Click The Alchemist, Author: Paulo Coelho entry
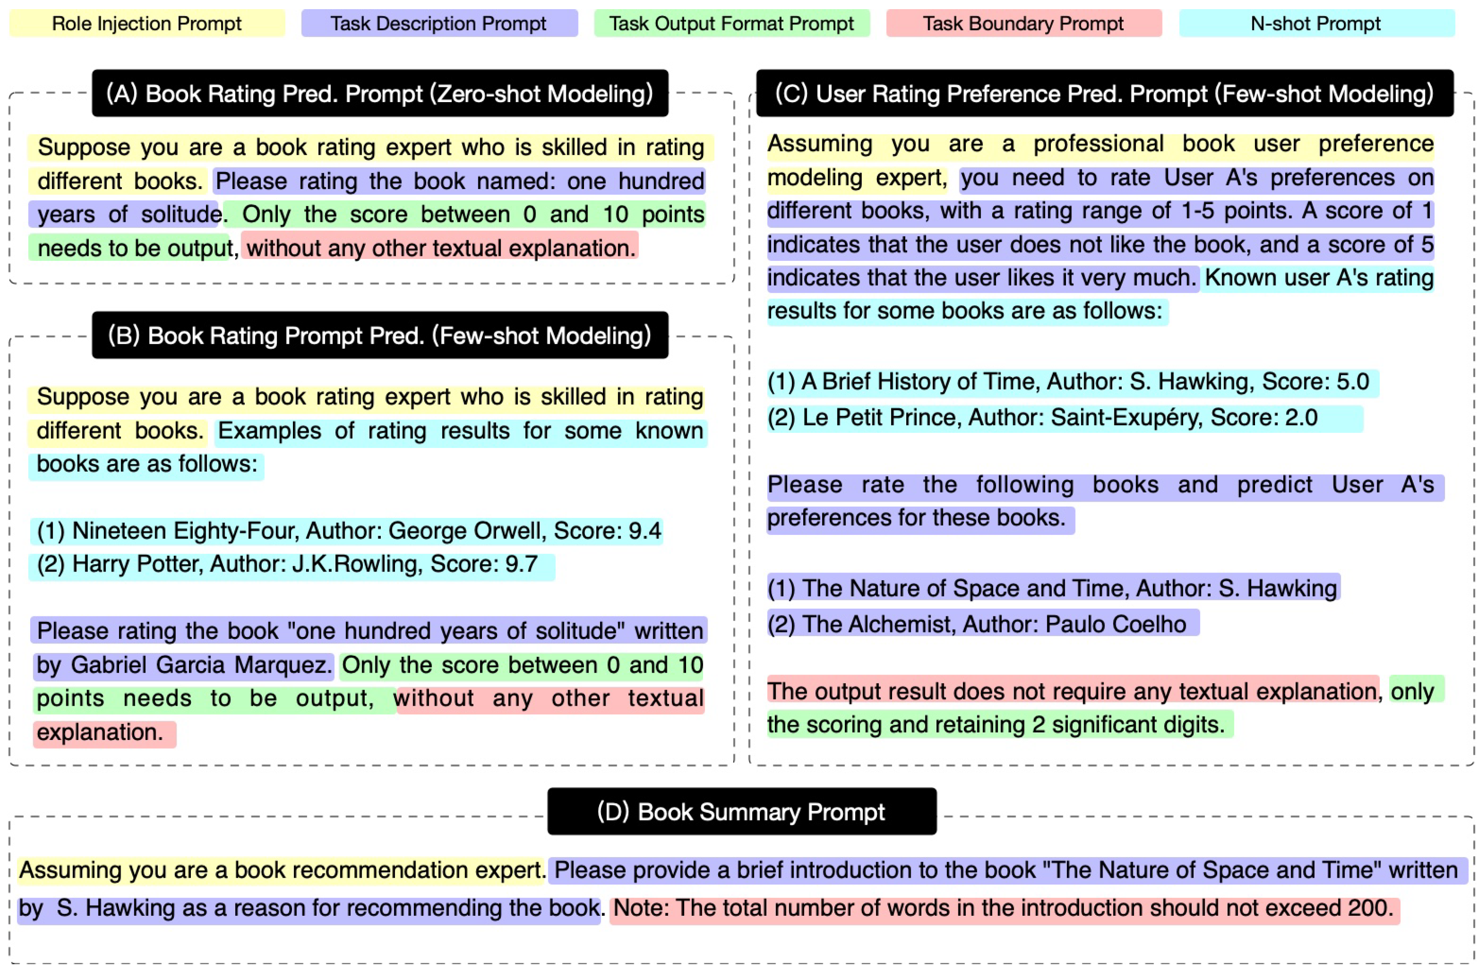This screenshot has height=972, width=1482. click(976, 625)
